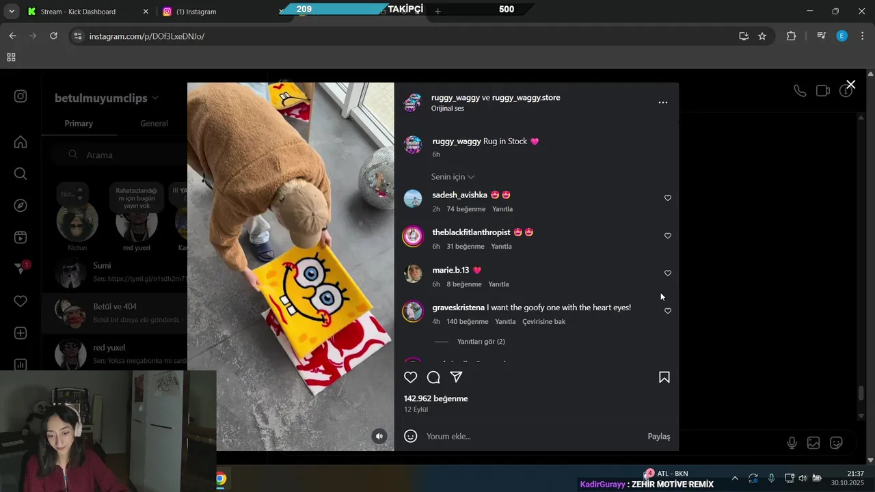Viewport: 875px width, 492px height.
Task: Expand 'Yanıtları gör (2)' replies
Action: click(481, 342)
